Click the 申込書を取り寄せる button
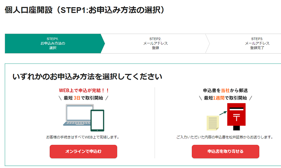Image resolution: width=281 pixels, height=168 pixels. (x=226, y=151)
